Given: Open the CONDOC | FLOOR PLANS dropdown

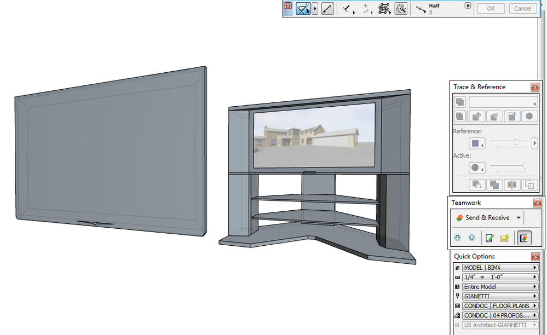Looking at the screenshot, I should (500, 306).
